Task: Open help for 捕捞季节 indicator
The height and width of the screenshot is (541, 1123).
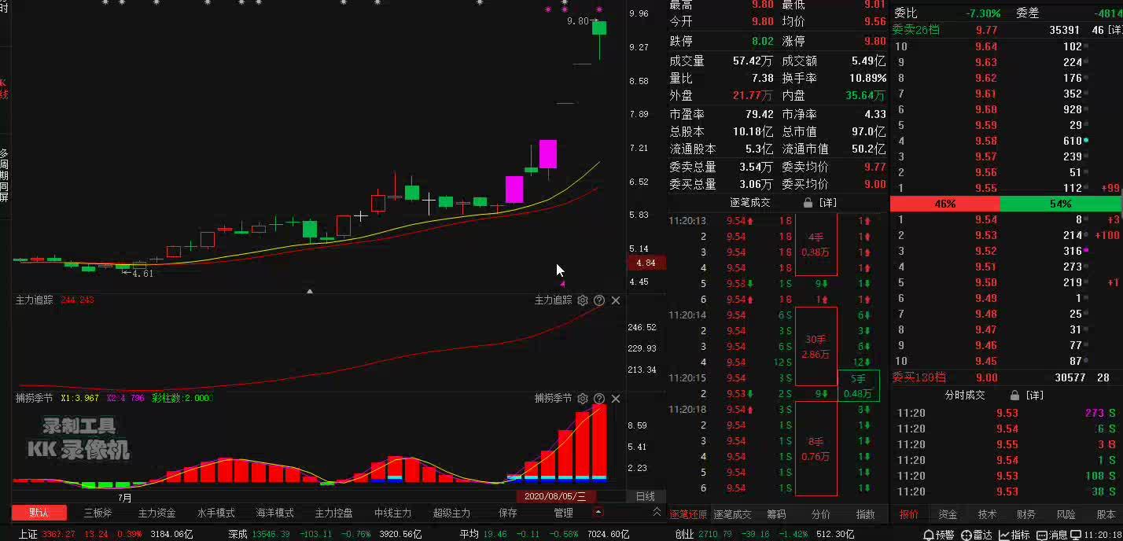Action: pyautogui.click(x=599, y=399)
